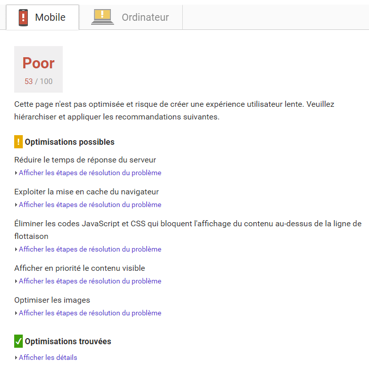Click the yellow exclamation icon beside Optimisations possibles
The width and height of the screenshot is (369, 368).
pos(19,142)
